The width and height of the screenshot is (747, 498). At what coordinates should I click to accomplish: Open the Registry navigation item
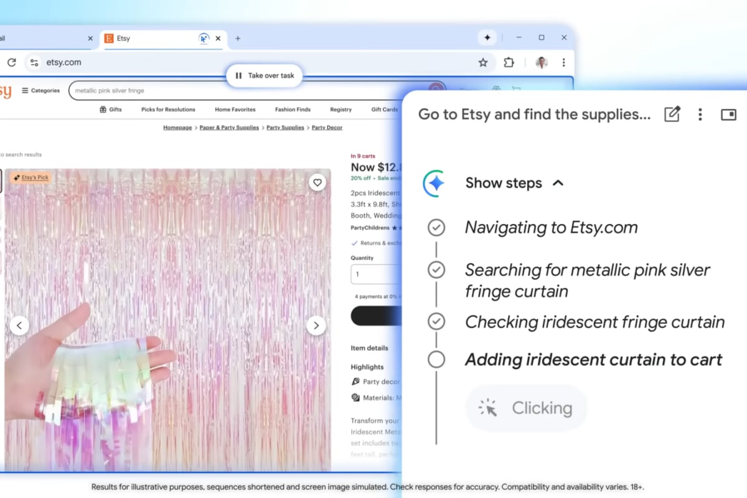pos(341,110)
